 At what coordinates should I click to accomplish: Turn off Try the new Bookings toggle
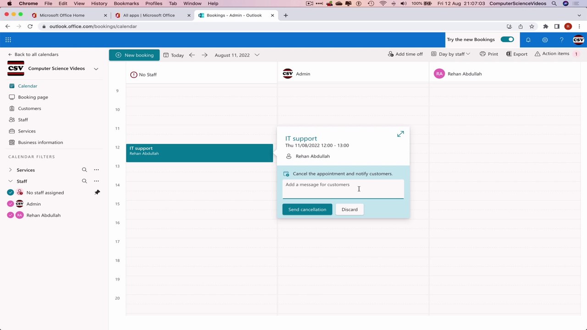(x=507, y=39)
